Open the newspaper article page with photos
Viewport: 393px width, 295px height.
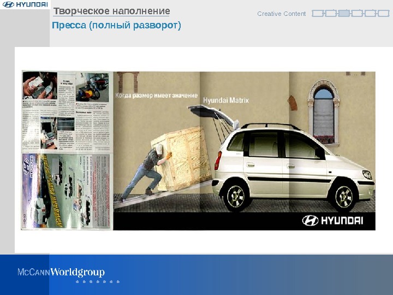tap(67, 111)
